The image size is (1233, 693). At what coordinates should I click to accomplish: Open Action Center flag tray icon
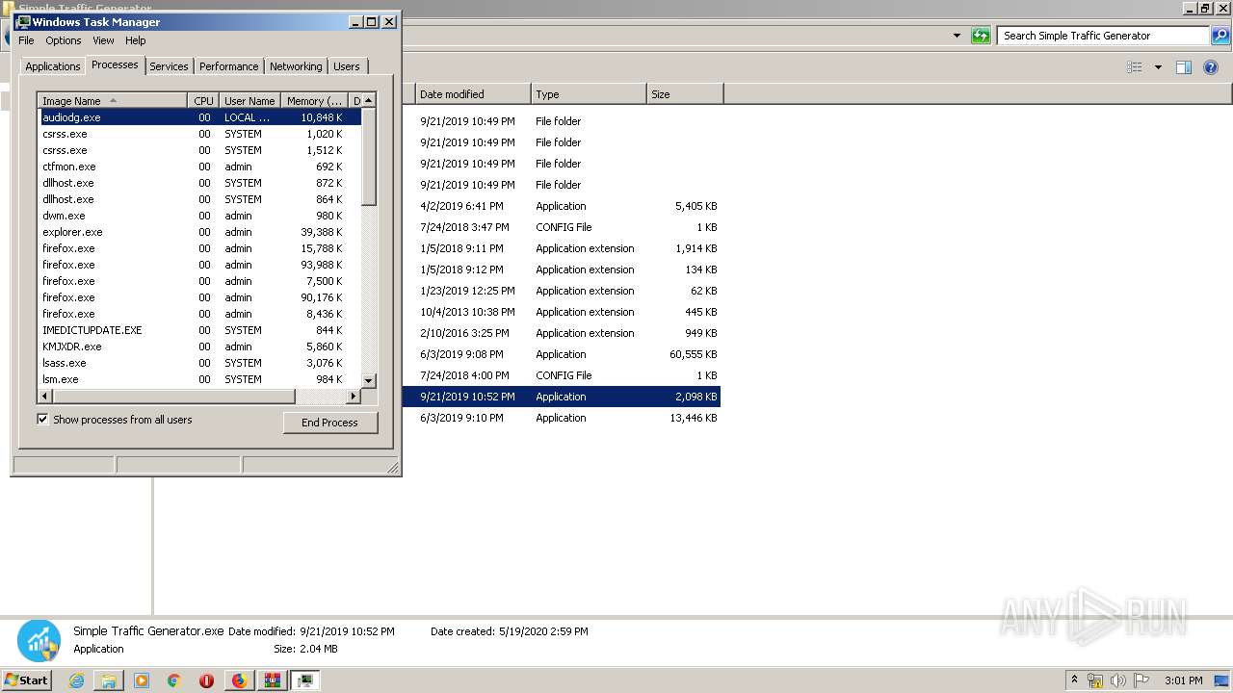[1141, 680]
